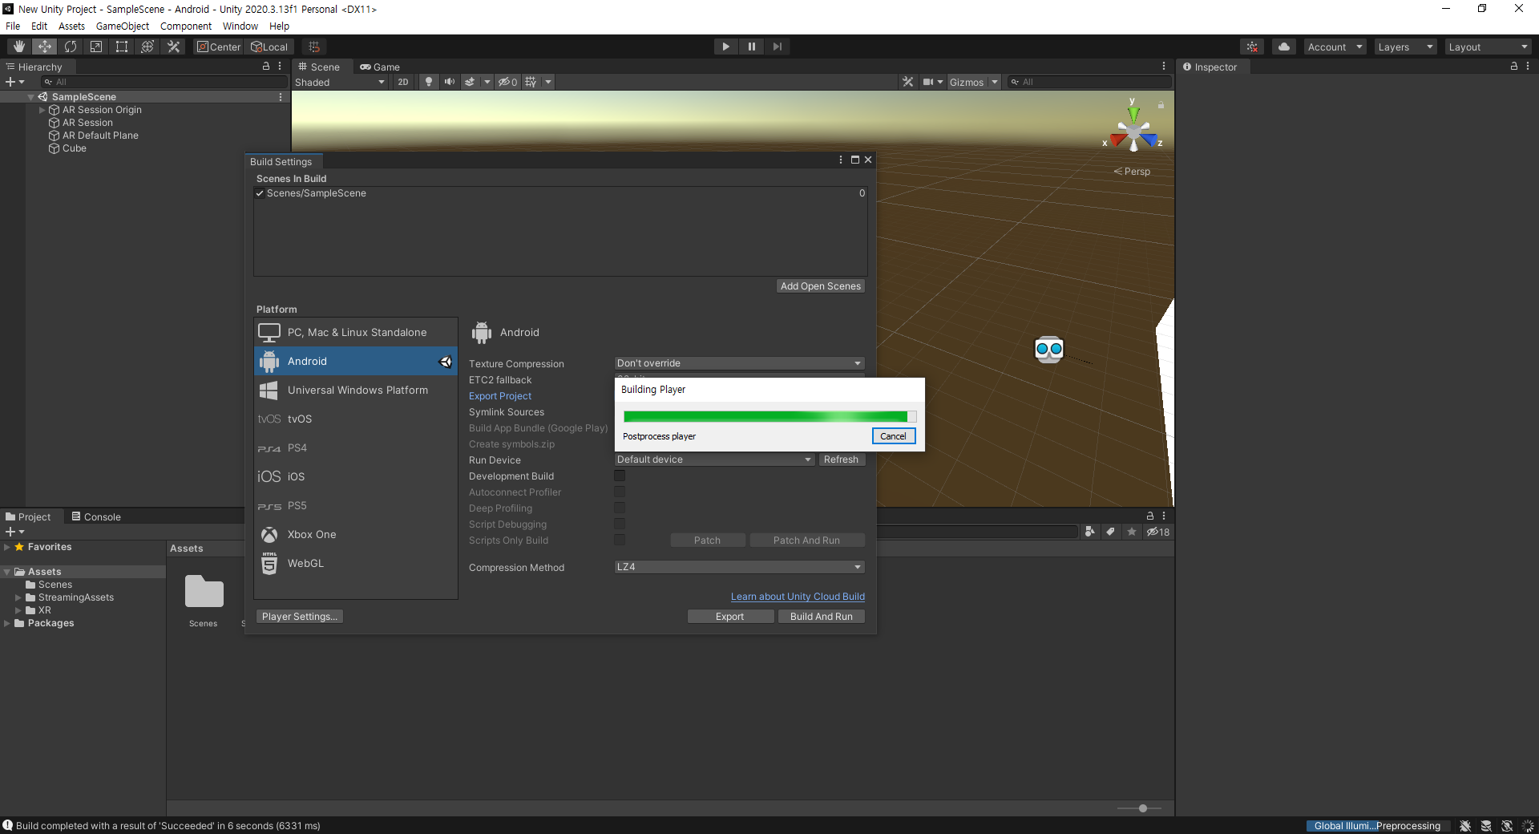Open Run Device dropdown
Viewport: 1539px width, 834px height.
pyautogui.click(x=714, y=460)
